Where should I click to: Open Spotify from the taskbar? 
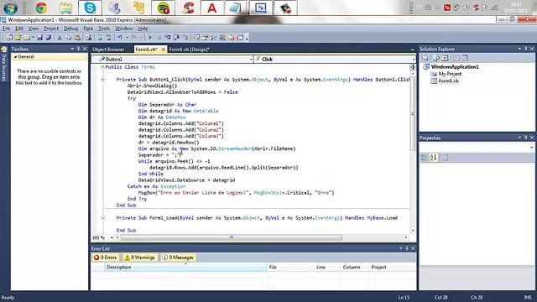pos(164,8)
